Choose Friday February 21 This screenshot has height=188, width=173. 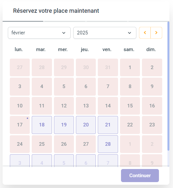[x=108, y=125]
